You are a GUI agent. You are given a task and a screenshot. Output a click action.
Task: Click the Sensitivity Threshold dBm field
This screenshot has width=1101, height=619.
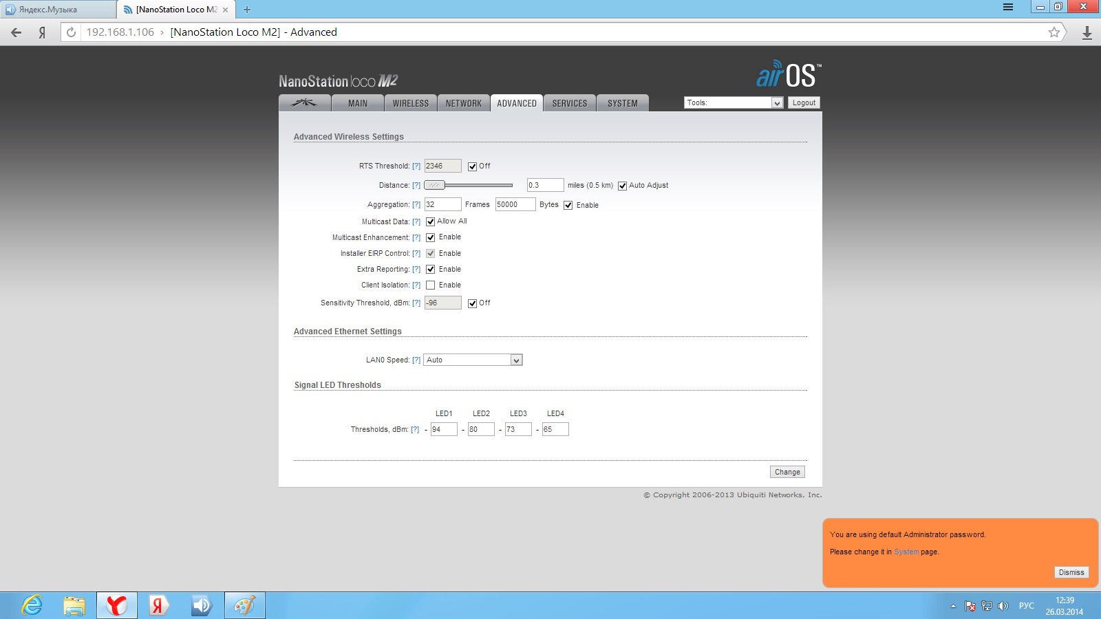442,303
